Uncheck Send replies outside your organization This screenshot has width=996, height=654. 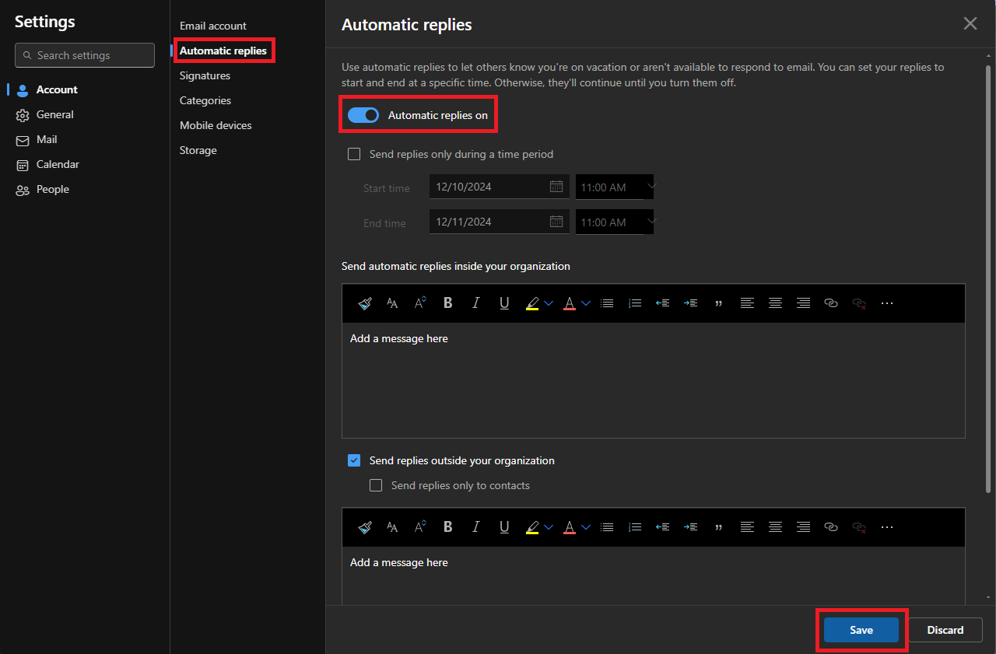coord(354,460)
